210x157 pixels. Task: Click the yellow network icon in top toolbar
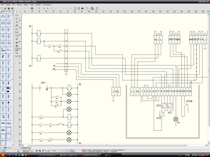click(x=97, y=8)
